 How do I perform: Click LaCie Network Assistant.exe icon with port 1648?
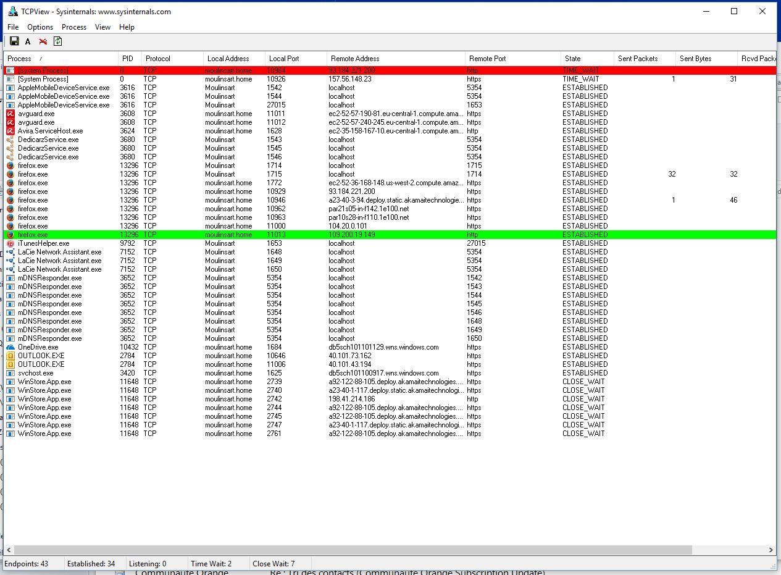pos(10,252)
